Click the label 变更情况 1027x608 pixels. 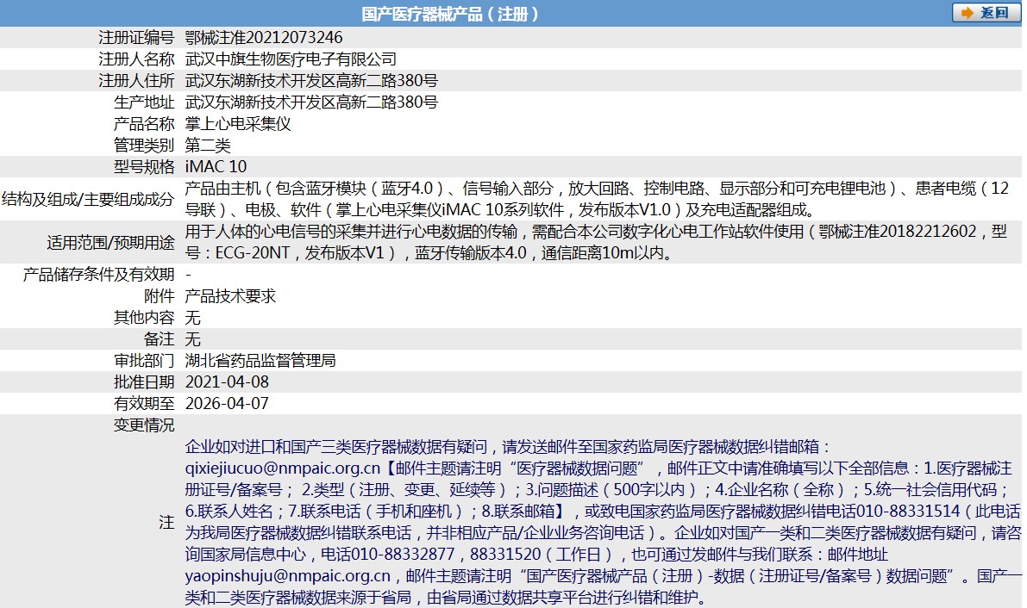[x=144, y=425]
